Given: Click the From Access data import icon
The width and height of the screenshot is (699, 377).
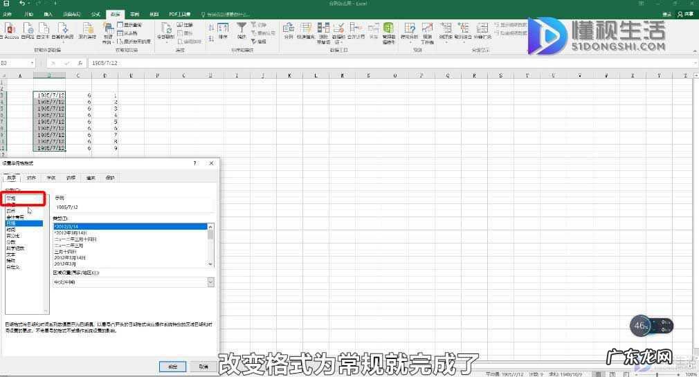Looking at the screenshot, I should (10, 29).
